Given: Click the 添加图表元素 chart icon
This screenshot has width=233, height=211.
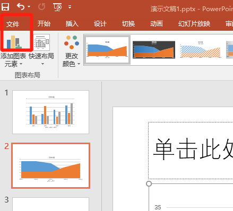Looking at the screenshot, I should (x=14, y=42).
